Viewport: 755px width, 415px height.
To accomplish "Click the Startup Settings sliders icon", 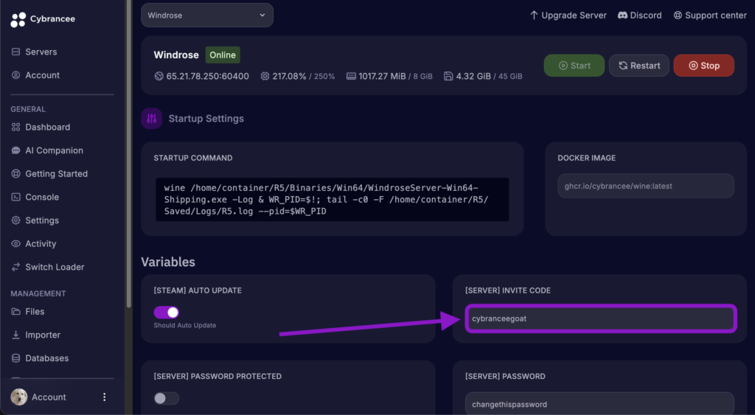I will pos(152,119).
